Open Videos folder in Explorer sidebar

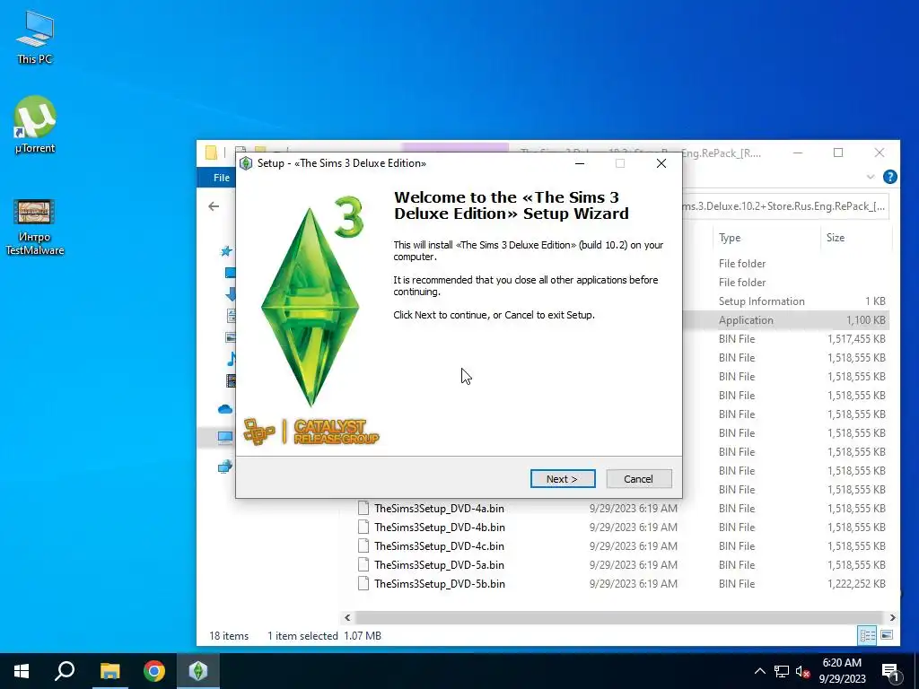point(231,380)
